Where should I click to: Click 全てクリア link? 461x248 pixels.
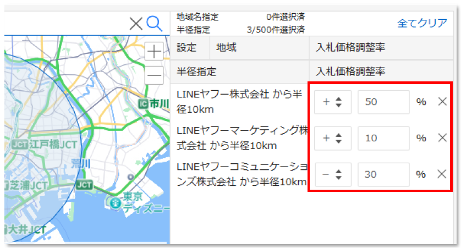422,23
